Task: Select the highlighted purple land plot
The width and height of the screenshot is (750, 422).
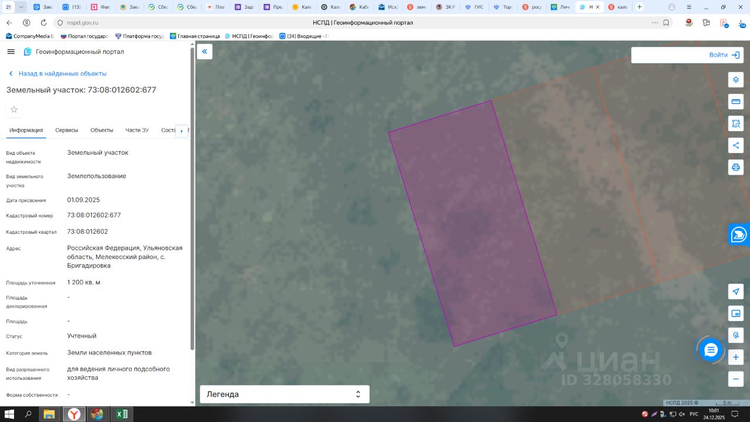Action: (x=472, y=223)
